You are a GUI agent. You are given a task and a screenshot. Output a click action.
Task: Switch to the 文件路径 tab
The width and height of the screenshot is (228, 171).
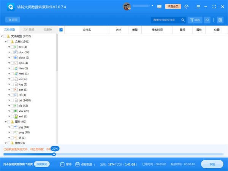(29, 29)
